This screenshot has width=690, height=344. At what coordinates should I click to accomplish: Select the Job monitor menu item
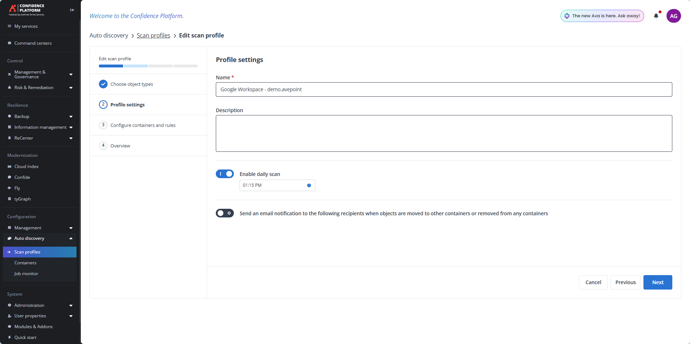[x=26, y=273]
